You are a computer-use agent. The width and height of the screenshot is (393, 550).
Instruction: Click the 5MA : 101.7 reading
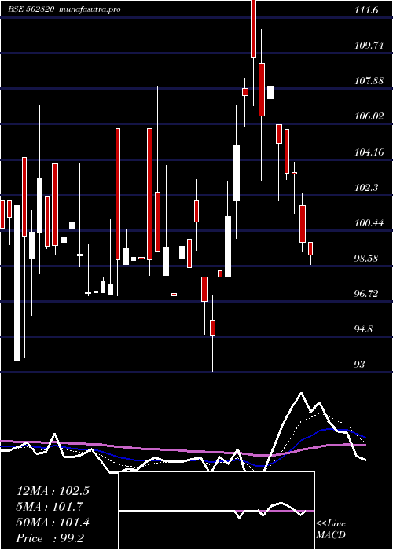[x=50, y=507]
